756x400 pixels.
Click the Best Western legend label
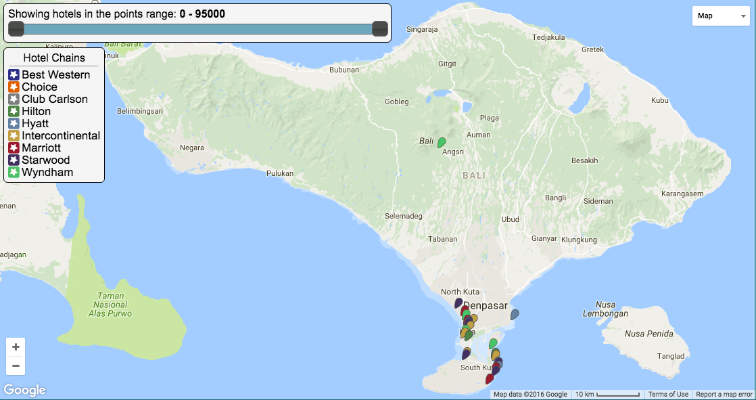[x=56, y=75]
